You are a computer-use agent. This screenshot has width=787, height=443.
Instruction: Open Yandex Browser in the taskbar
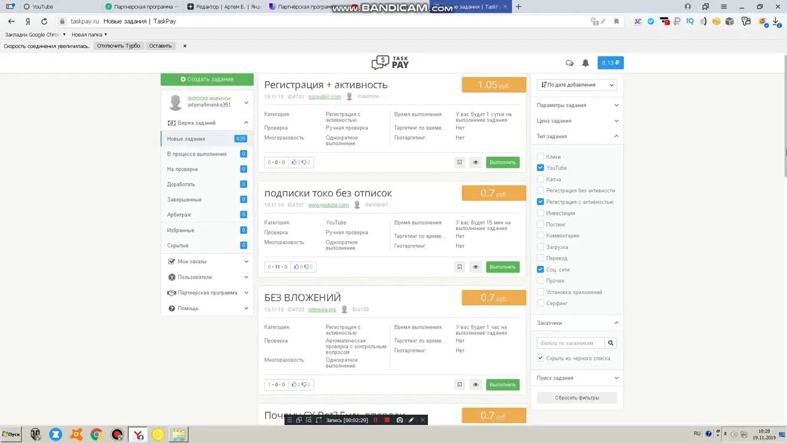tap(139, 434)
